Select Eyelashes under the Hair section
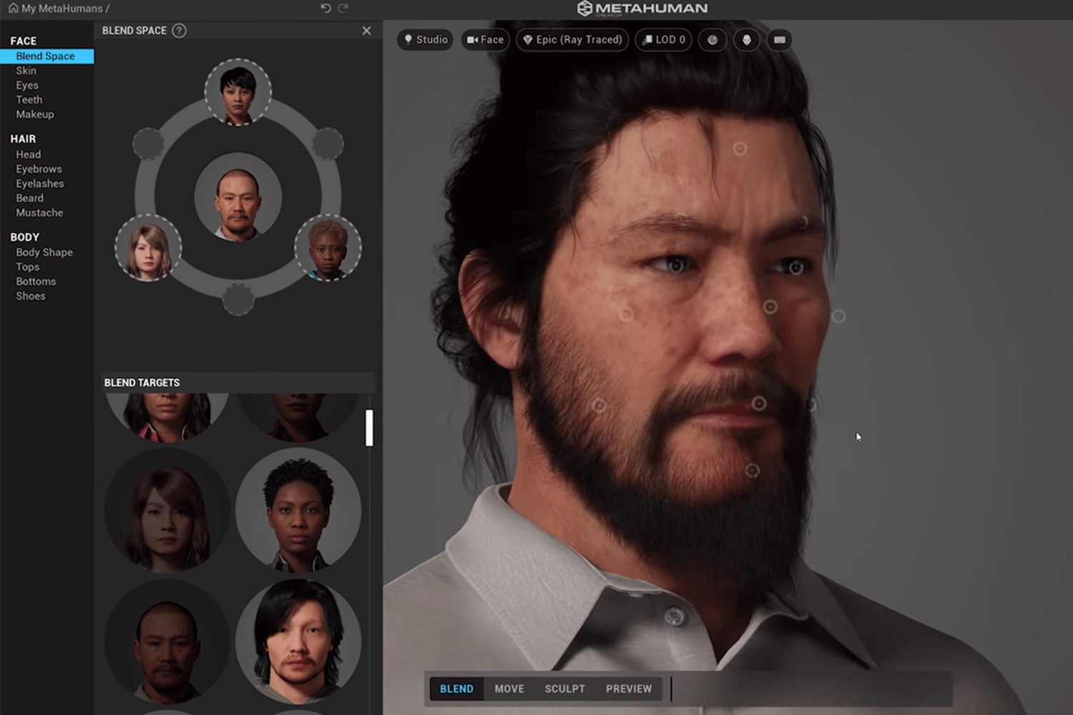 [x=40, y=184]
